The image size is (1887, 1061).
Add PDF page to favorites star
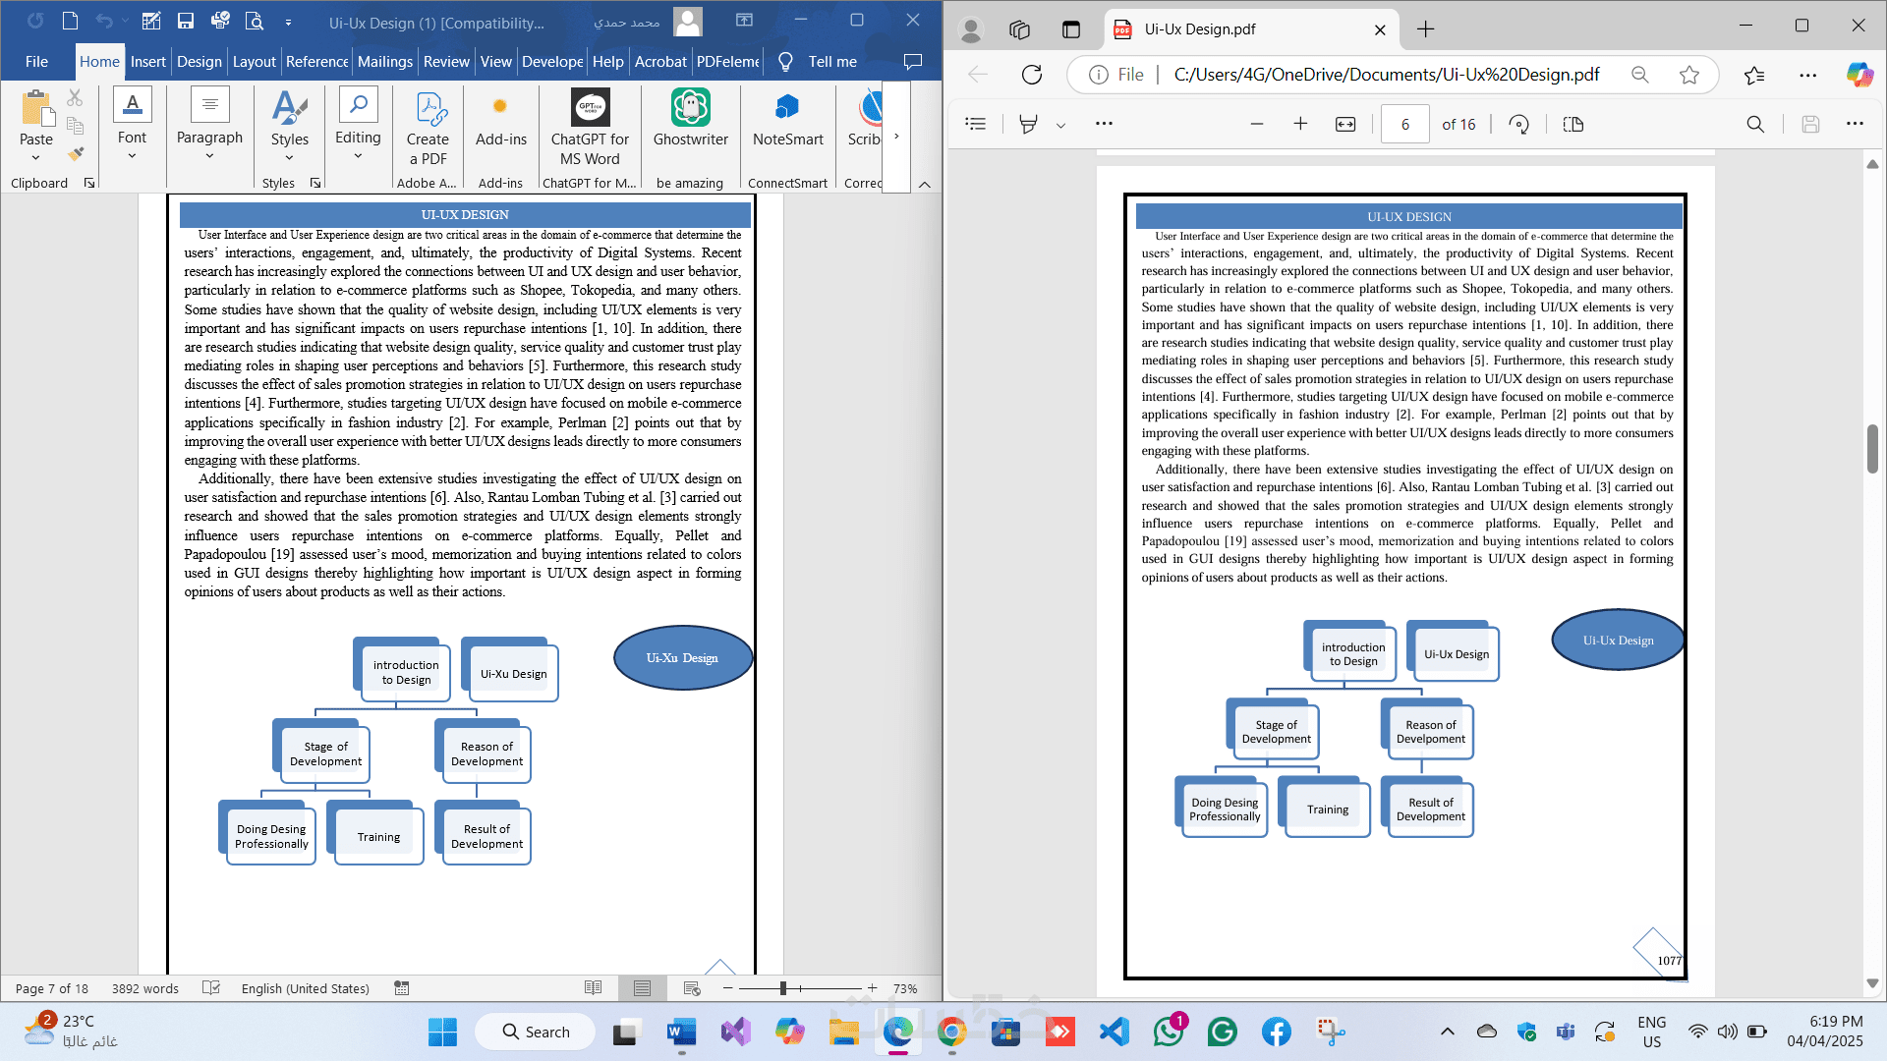tap(1689, 75)
